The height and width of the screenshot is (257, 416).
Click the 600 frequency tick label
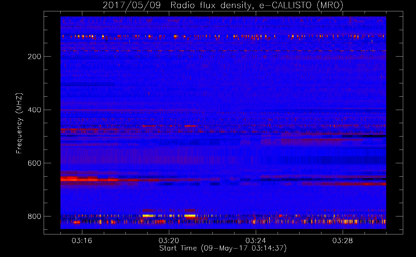34,163
